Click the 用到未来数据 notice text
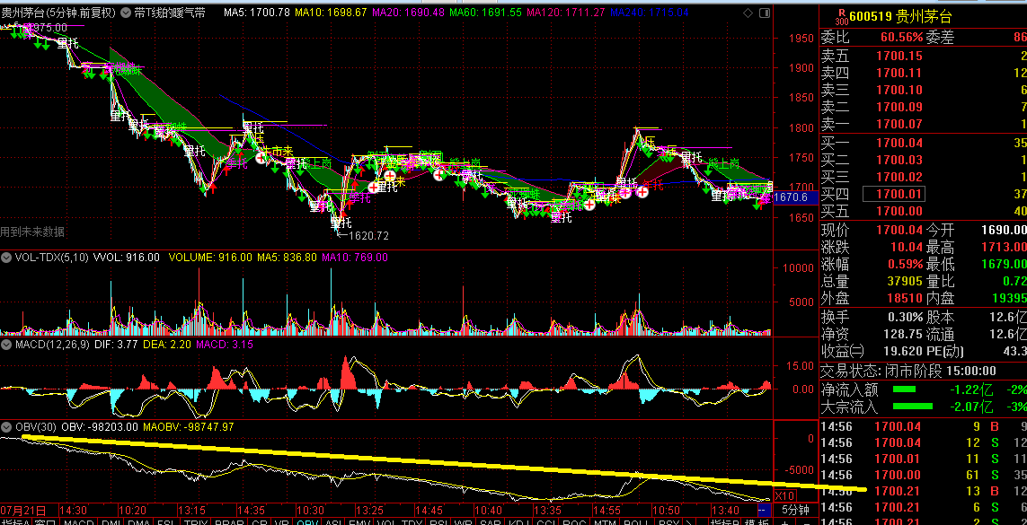The width and height of the screenshot is (1027, 525). coord(32,232)
